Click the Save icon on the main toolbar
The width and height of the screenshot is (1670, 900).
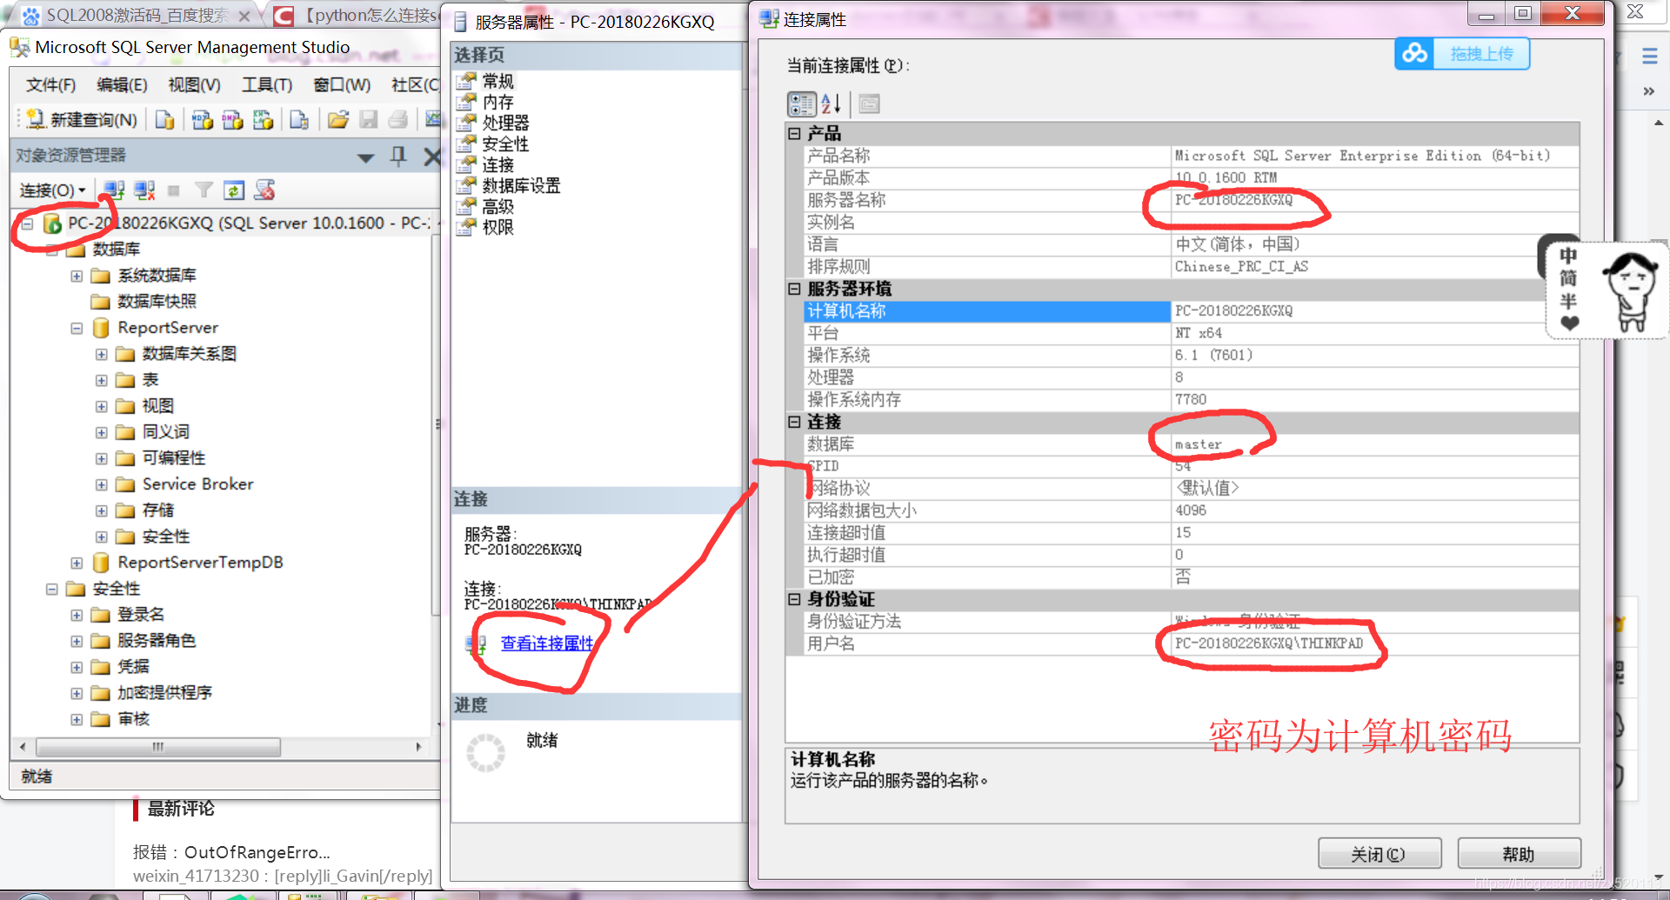coord(369,119)
